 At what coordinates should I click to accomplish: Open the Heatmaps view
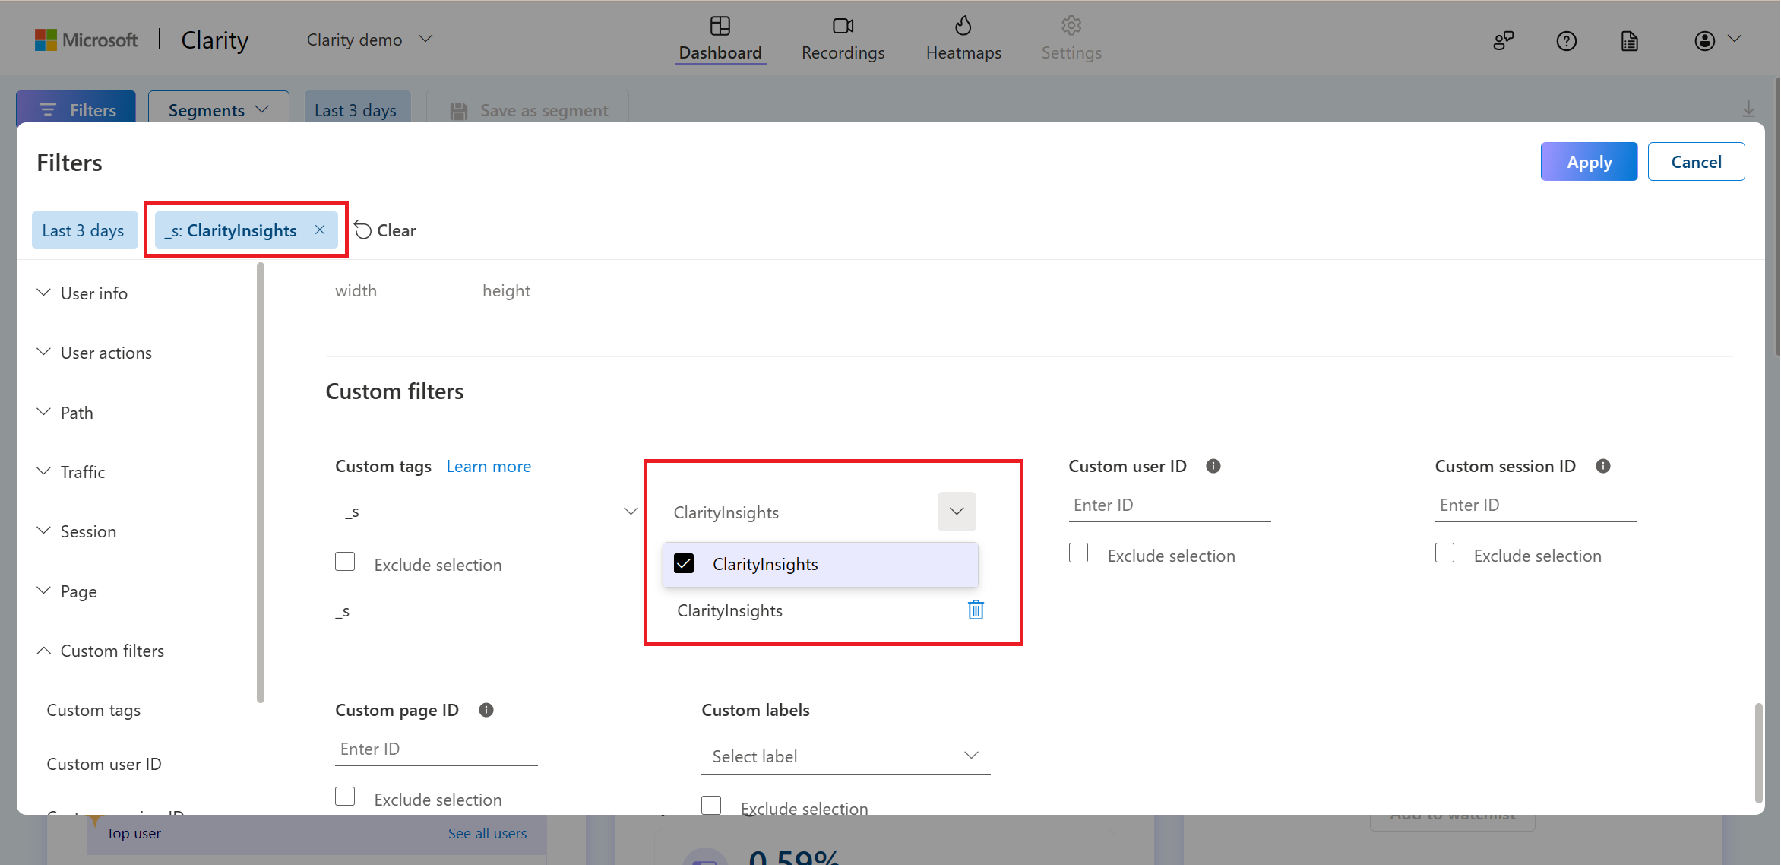963,38
